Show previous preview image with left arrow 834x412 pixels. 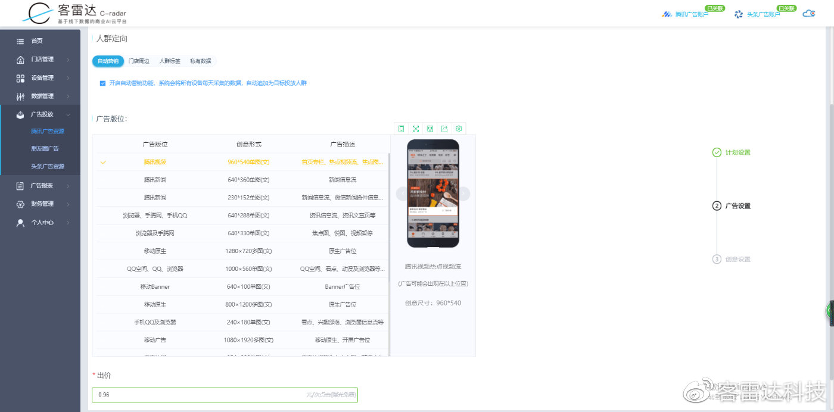click(402, 193)
